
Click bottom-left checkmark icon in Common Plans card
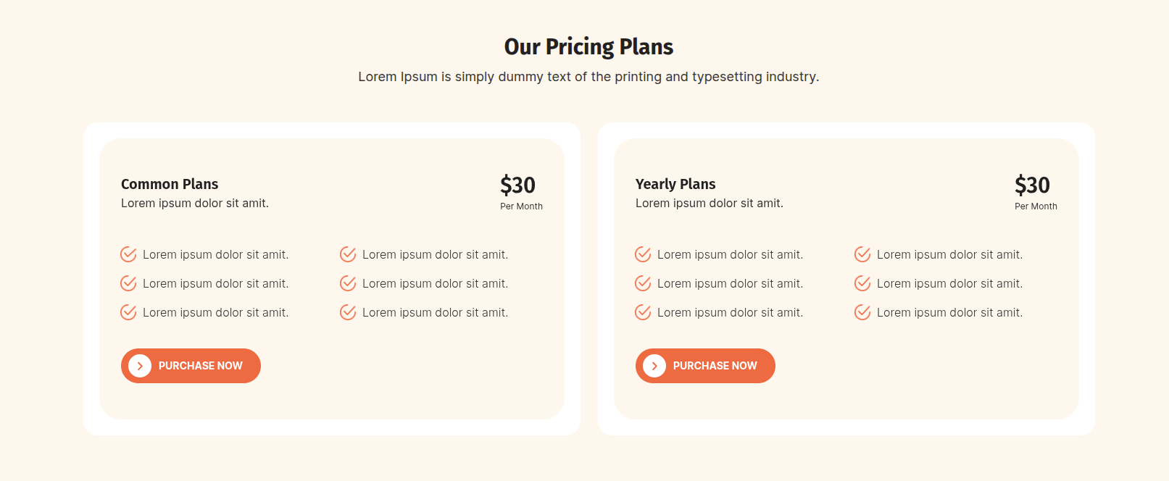pos(128,312)
